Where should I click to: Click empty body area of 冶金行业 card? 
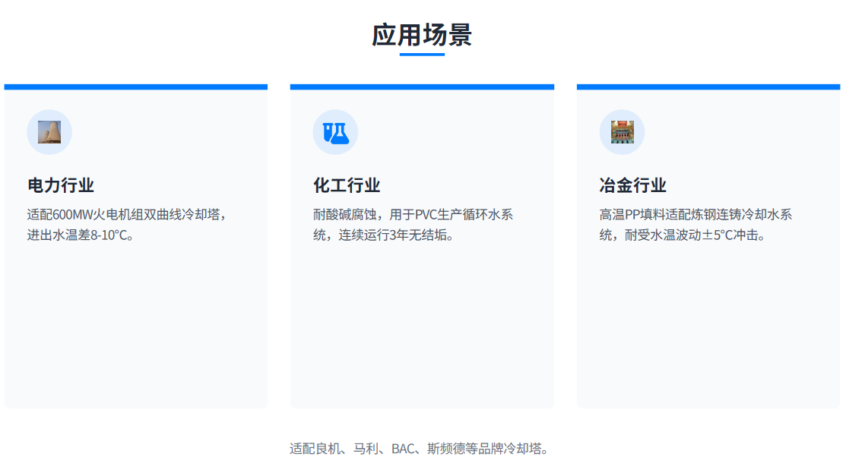click(708, 326)
